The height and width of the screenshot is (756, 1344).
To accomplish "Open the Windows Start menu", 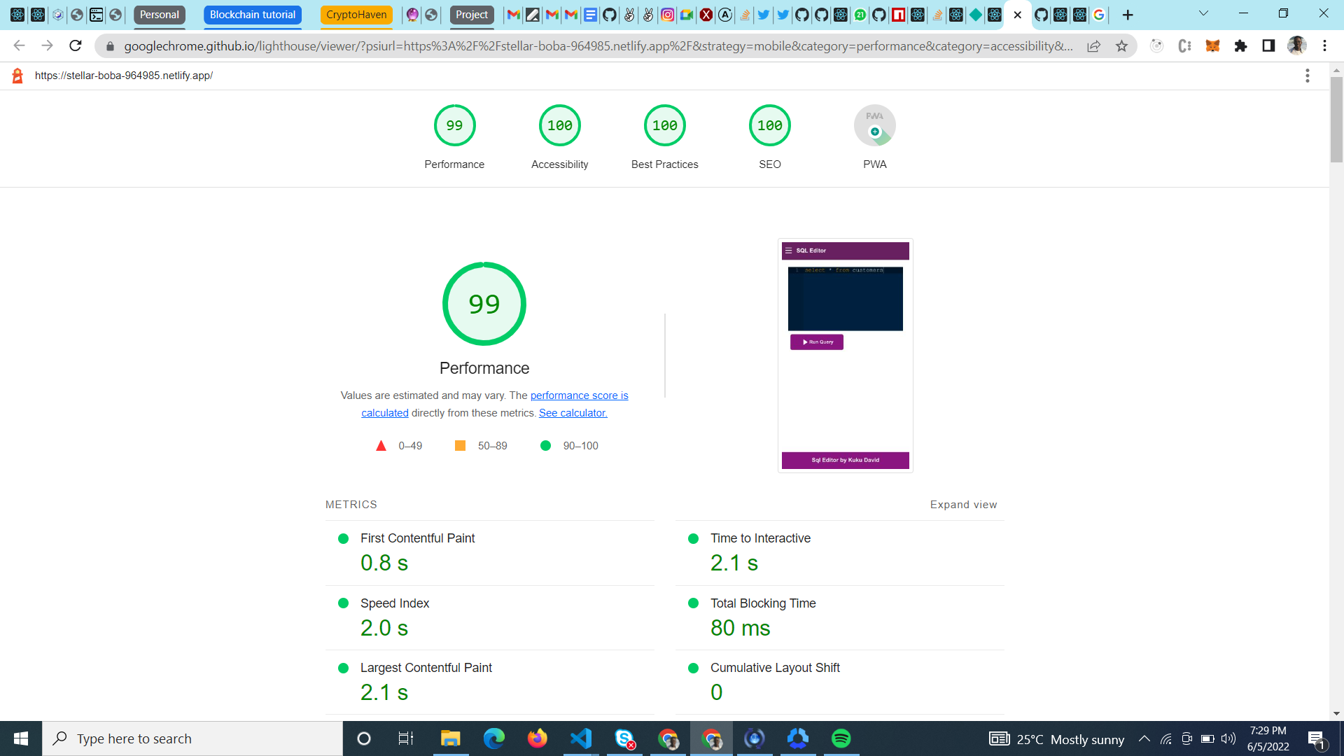I will (x=21, y=738).
